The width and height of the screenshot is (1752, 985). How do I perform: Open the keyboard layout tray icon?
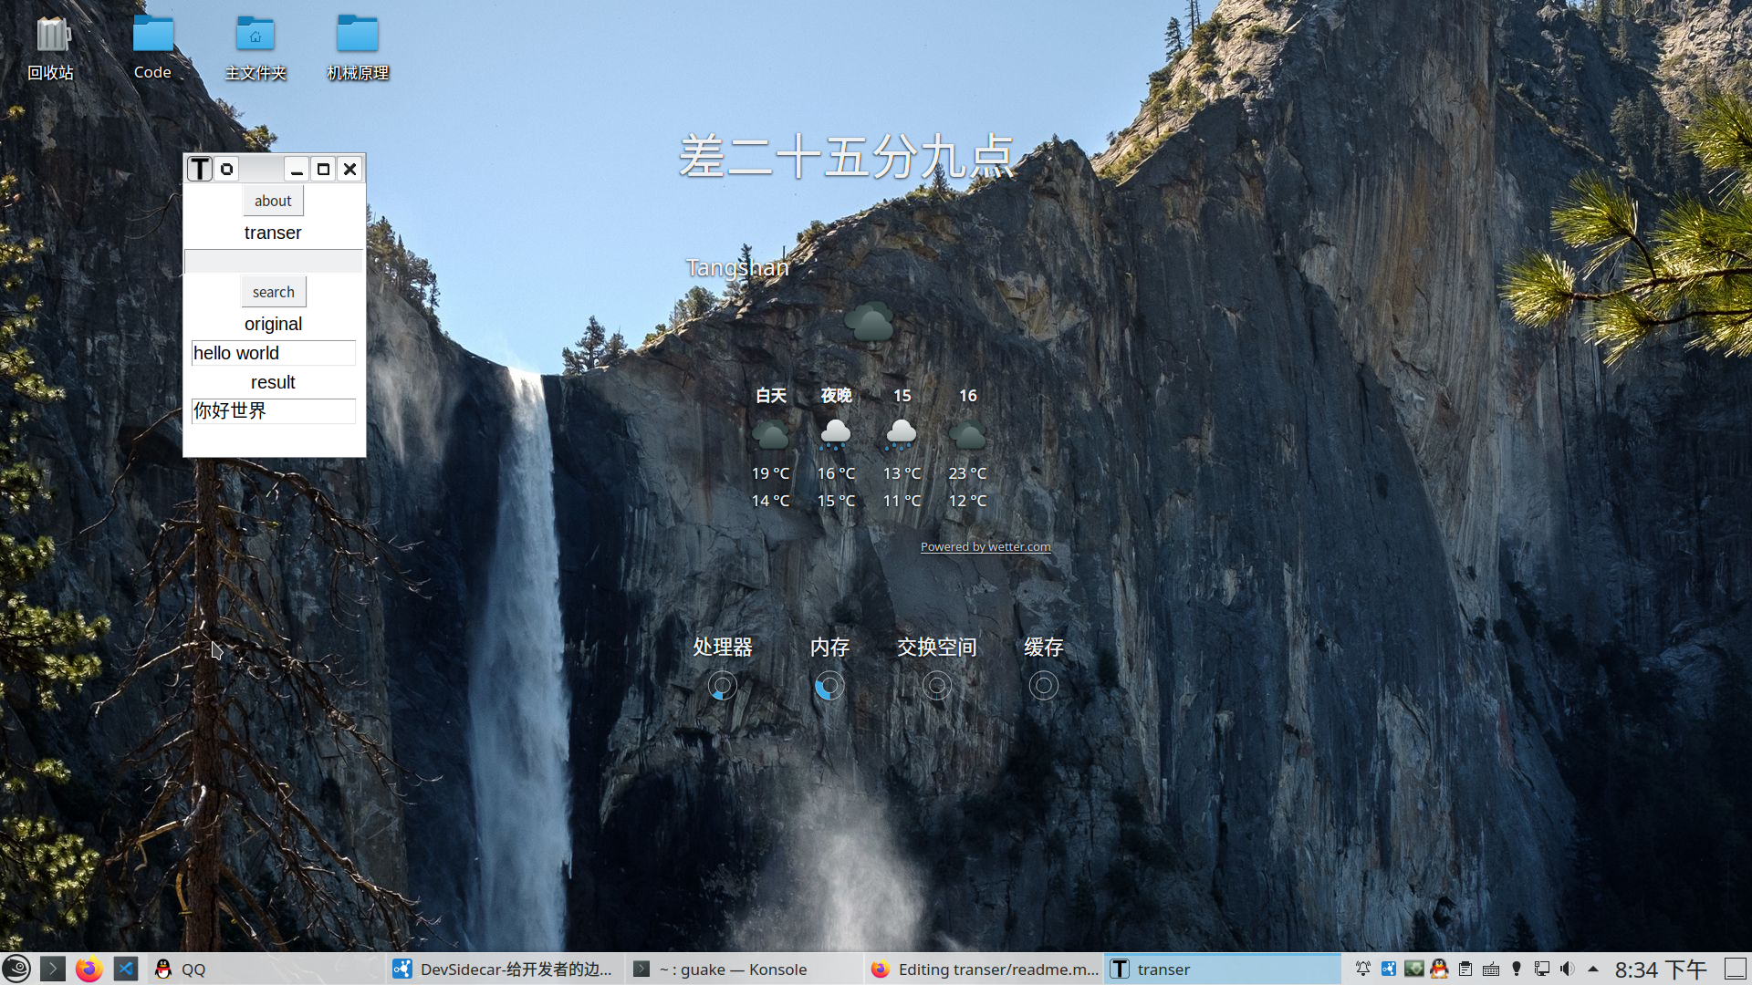pyautogui.click(x=1491, y=969)
